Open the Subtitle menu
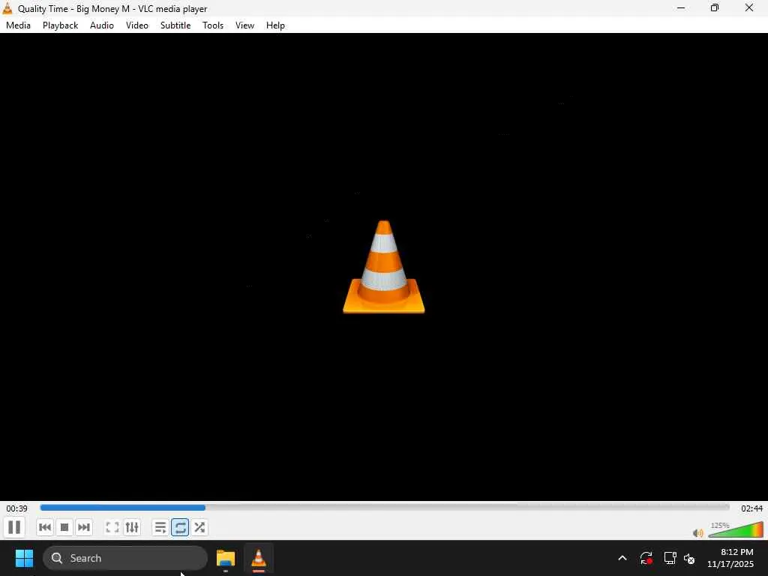The image size is (768, 576). pos(175,25)
